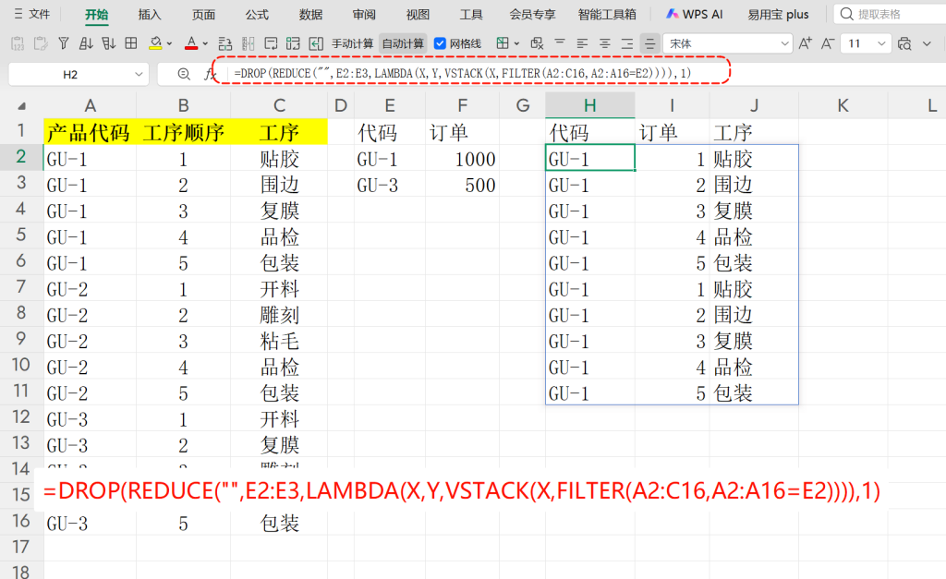The height and width of the screenshot is (579, 946).
Task: Click the green-squares refresh-arrow icon
Action: point(293,43)
